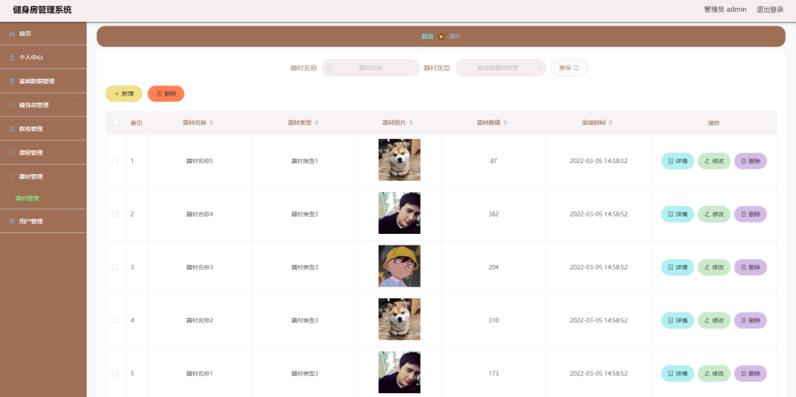This screenshot has width=796, height=397.
Task: Click the orange 删除 batch button
Action: pyautogui.click(x=166, y=93)
